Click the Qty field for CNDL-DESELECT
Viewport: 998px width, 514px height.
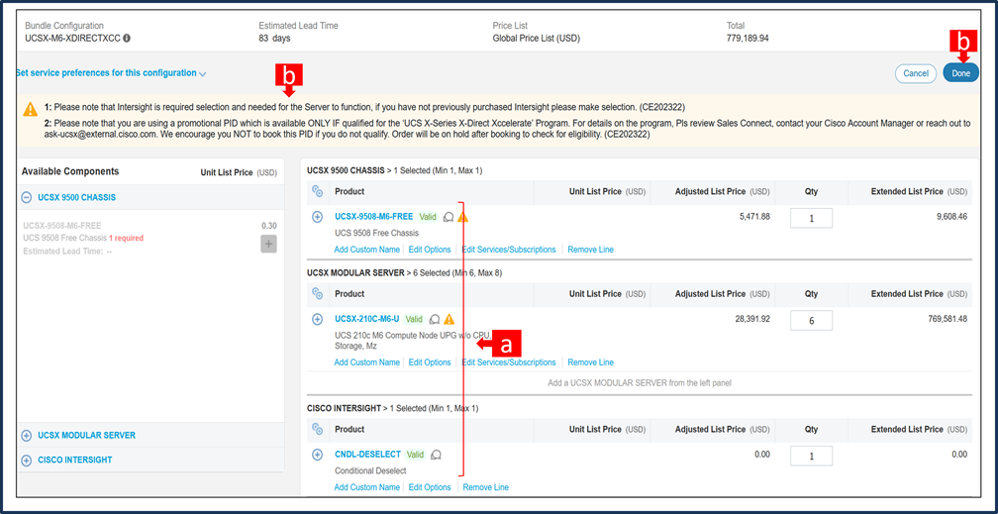coord(812,456)
